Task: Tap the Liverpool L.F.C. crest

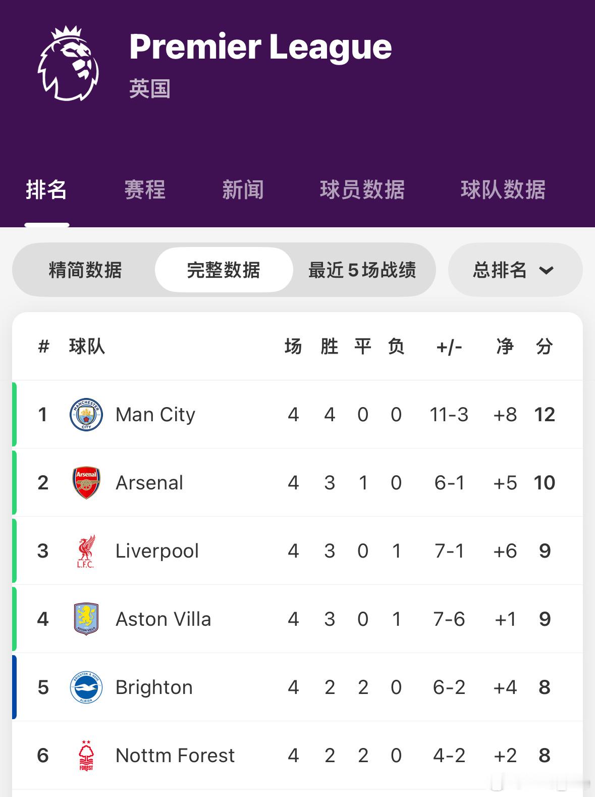Action: click(x=86, y=551)
